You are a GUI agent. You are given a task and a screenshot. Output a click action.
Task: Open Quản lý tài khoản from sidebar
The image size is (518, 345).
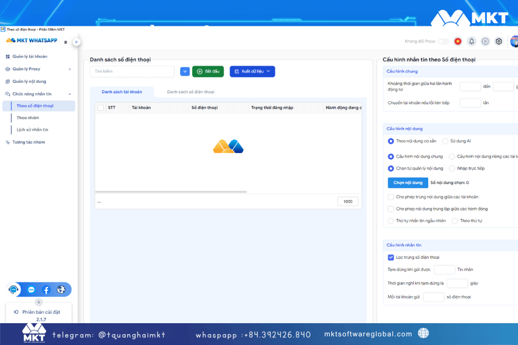[30, 56]
